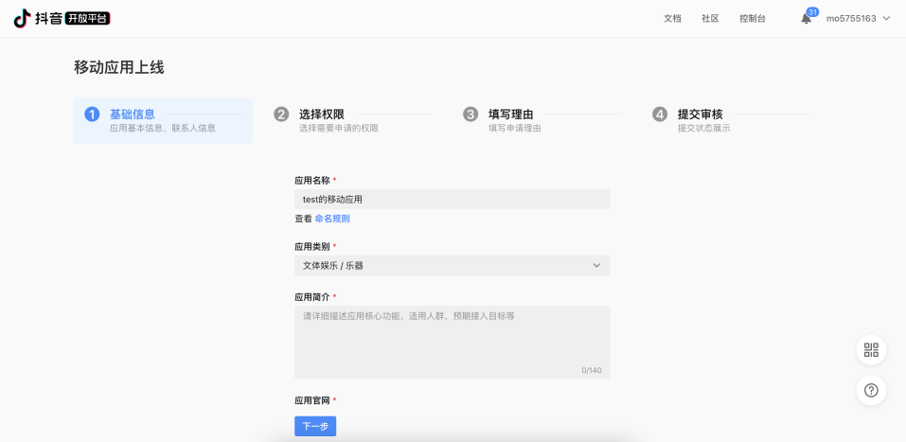Open the 命名规则 link
This screenshot has height=442, width=906.
pyautogui.click(x=332, y=219)
